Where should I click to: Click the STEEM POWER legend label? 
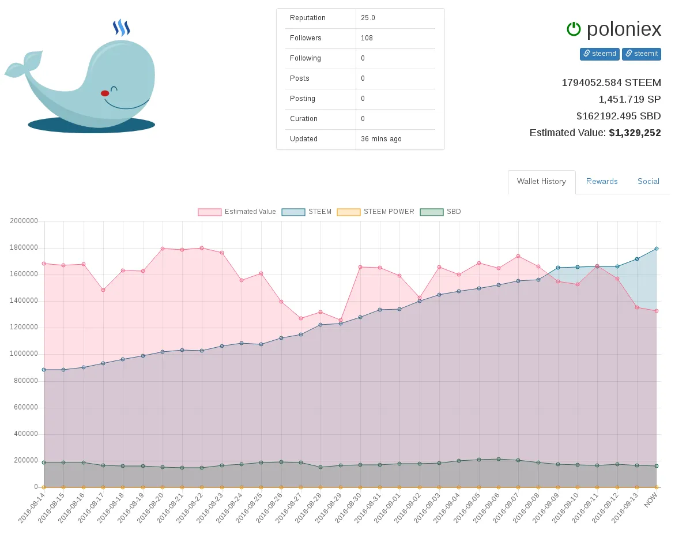coord(389,212)
